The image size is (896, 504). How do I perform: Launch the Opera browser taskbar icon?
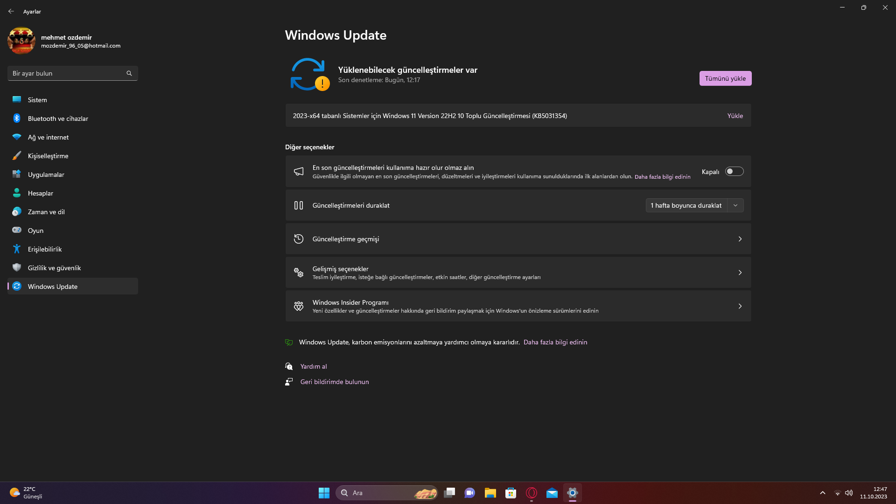[532, 493]
